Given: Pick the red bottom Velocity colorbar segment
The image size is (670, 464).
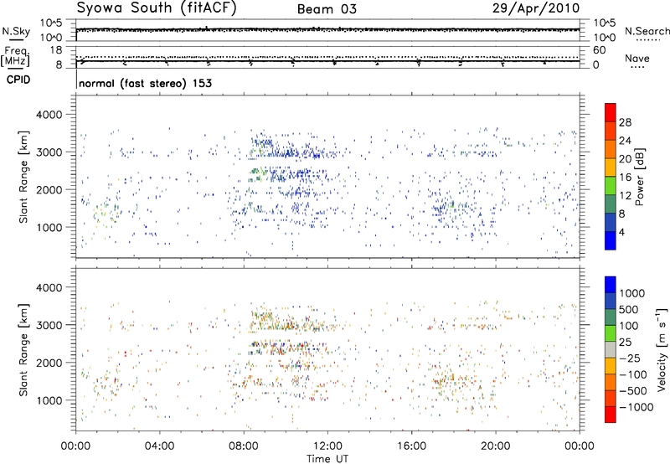Looking at the screenshot, I should [x=611, y=415].
